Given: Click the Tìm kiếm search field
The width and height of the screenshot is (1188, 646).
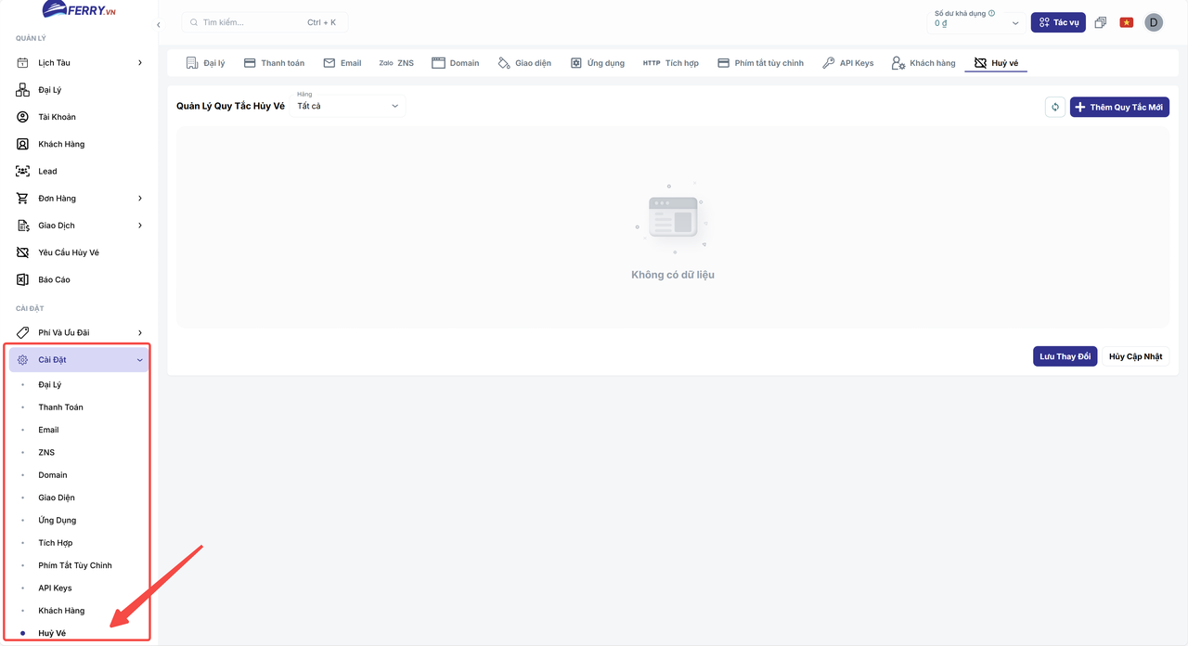Looking at the screenshot, I should tap(266, 22).
